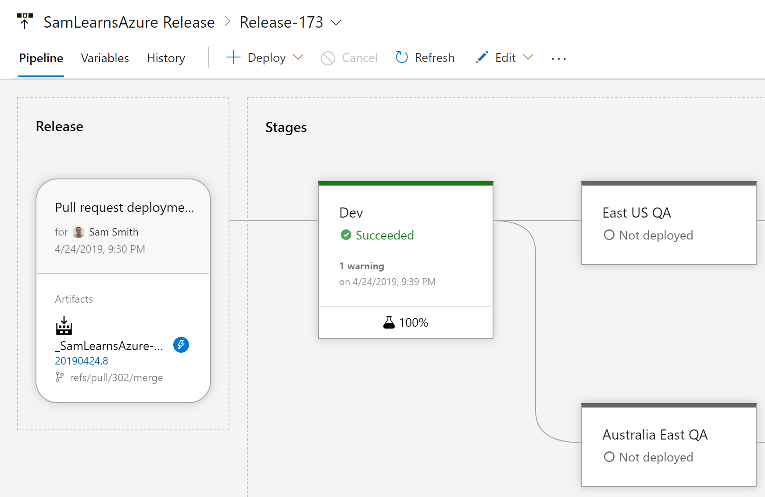
Task: Expand the Edit dropdown arrow
Action: tap(529, 57)
